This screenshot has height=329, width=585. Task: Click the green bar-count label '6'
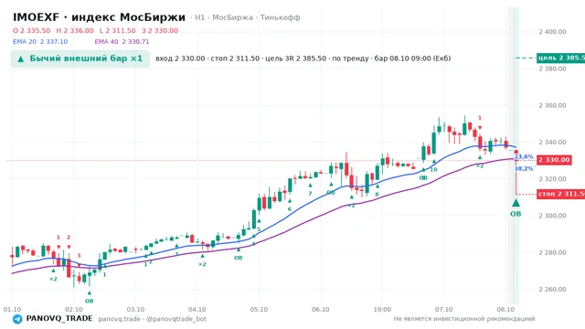(x=290, y=209)
